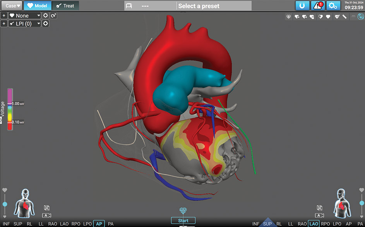Screen dimensions: 365x227
Task: Adjust the left vertical heart slider
Action: (x=5, y=204)
